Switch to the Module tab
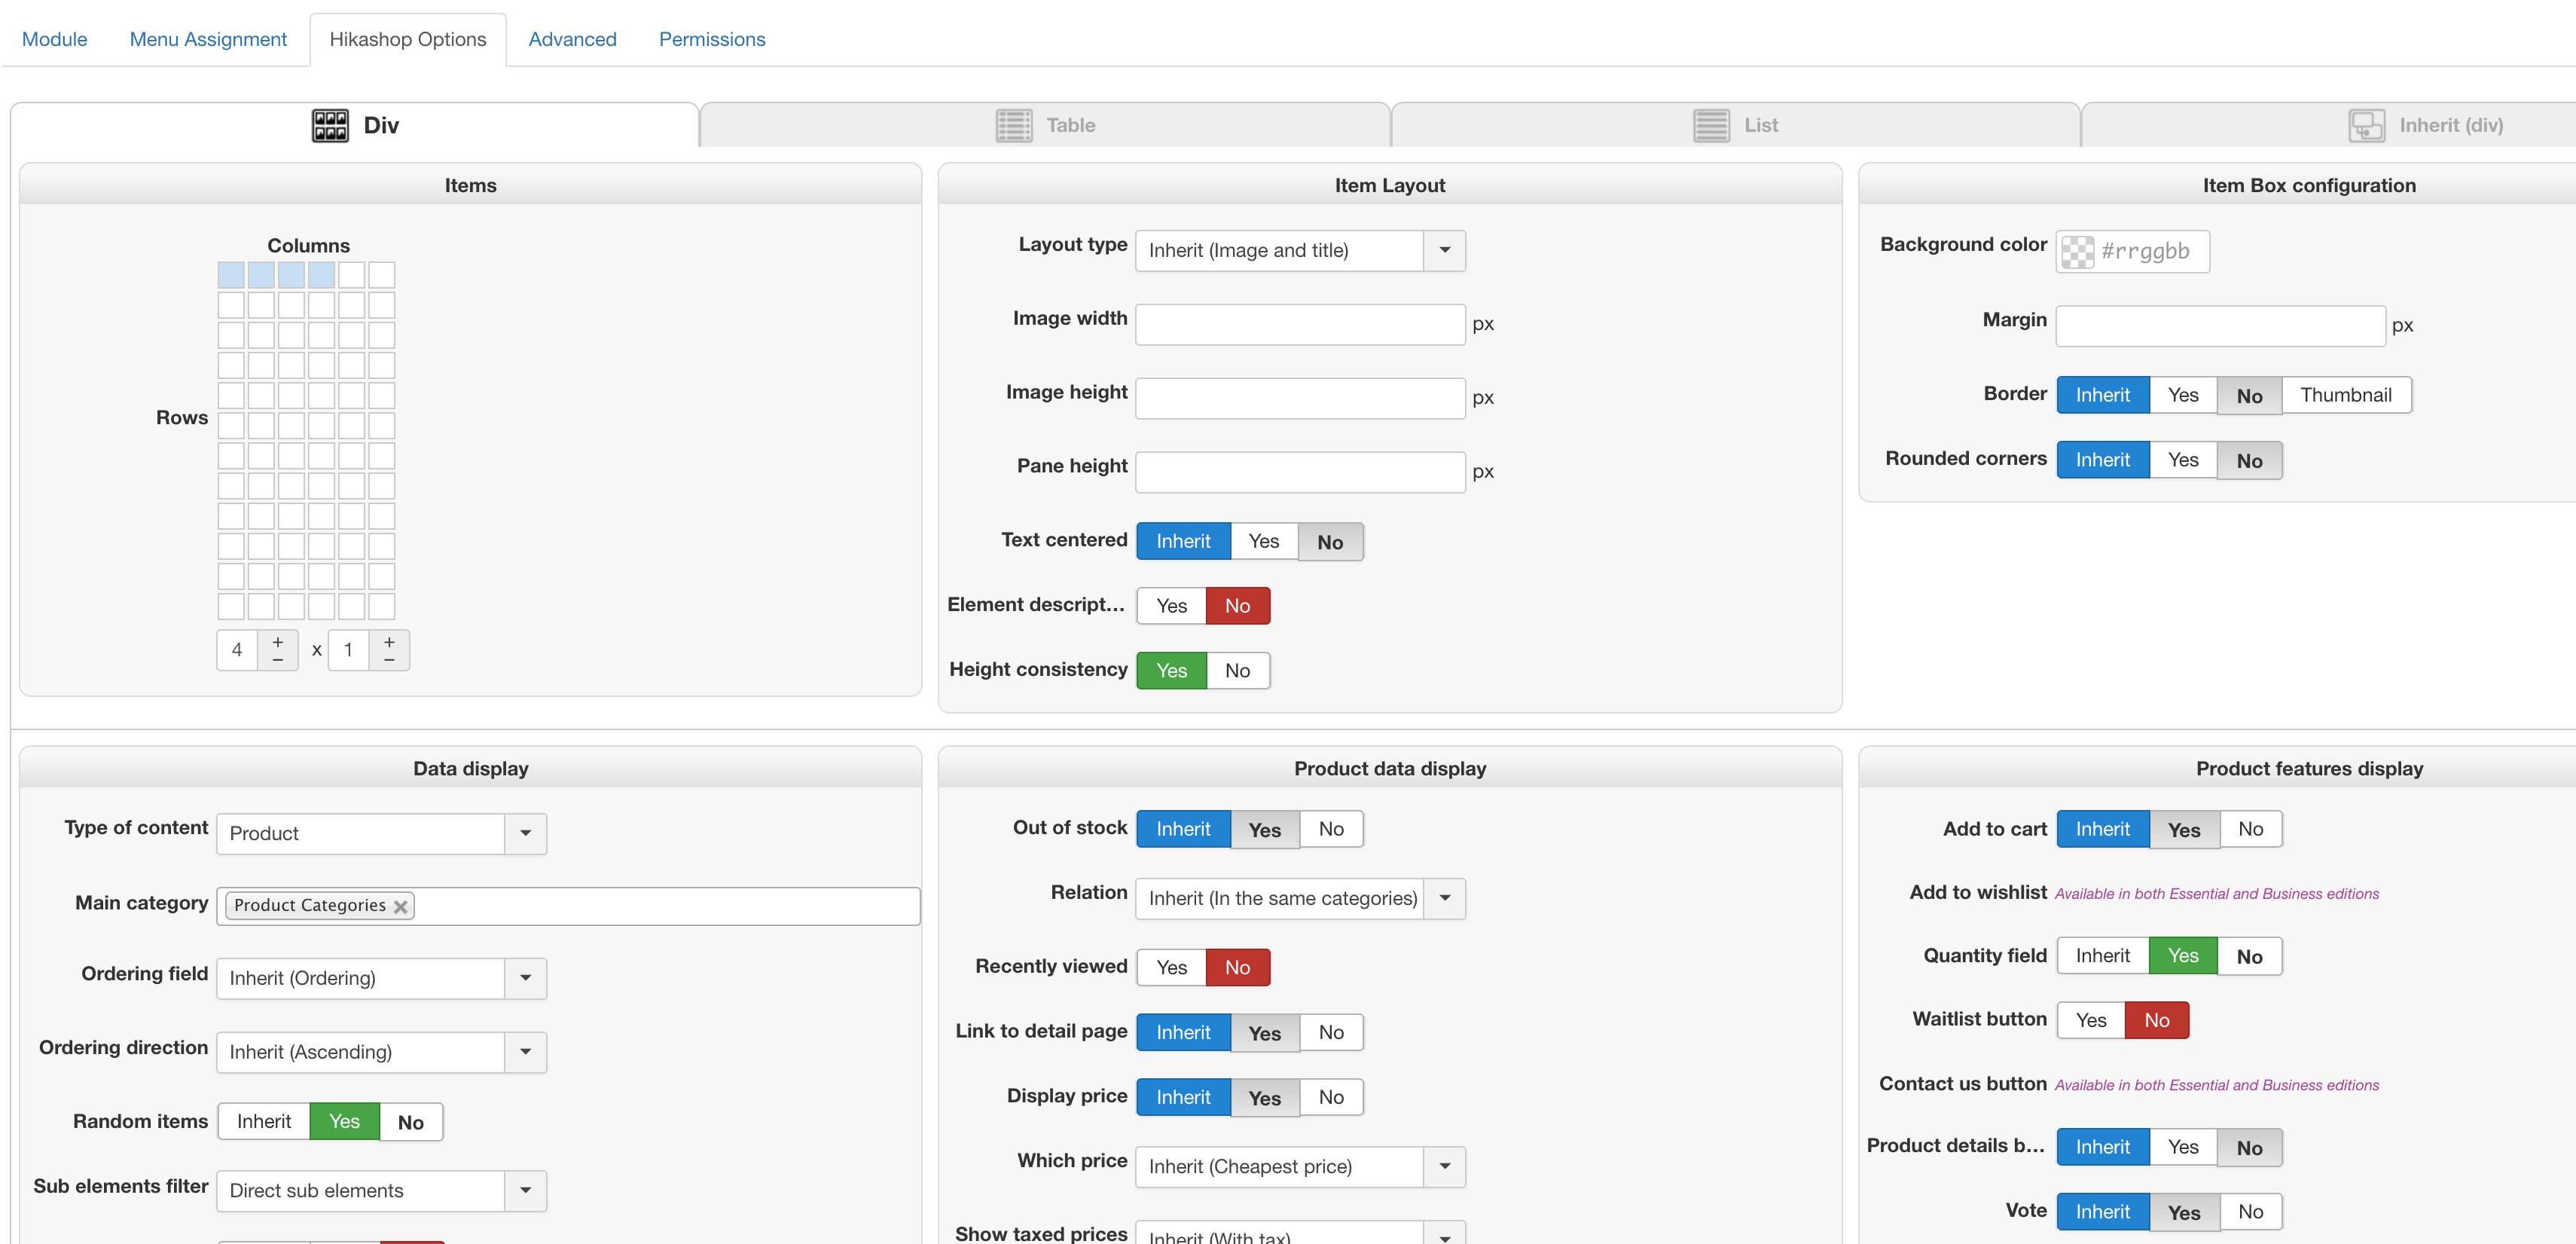This screenshot has height=1244, width=2576. (x=54, y=39)
